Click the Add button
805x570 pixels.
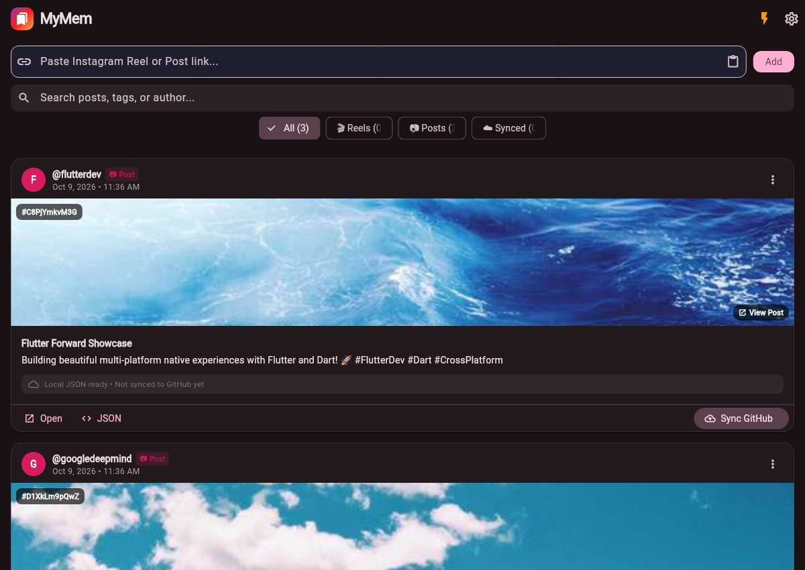tap(773, 62)
